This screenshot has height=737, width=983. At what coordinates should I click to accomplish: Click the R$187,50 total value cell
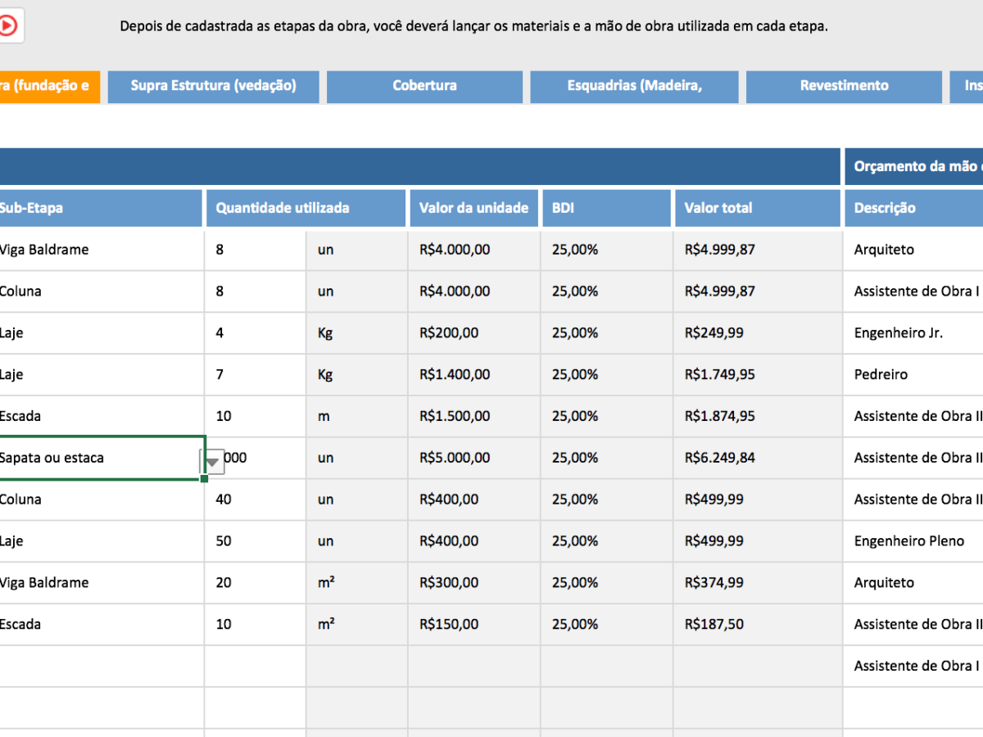click(757, 625)
